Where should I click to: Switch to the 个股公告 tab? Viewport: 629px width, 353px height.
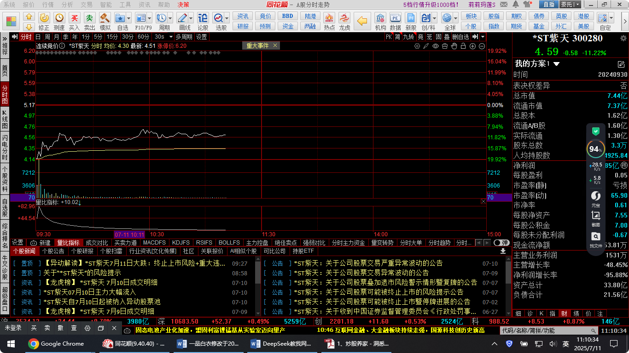click(53, 251)
